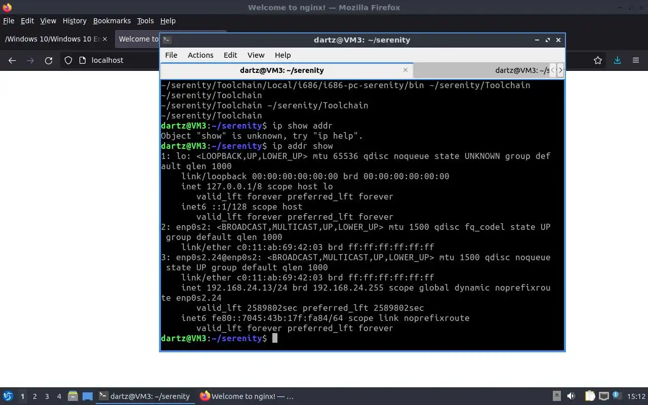Open the volume control in system tray

571,396
